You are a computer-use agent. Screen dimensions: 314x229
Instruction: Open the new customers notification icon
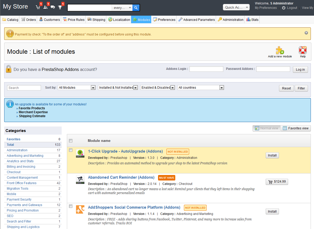pyautogui.click(x=45, y=7)
